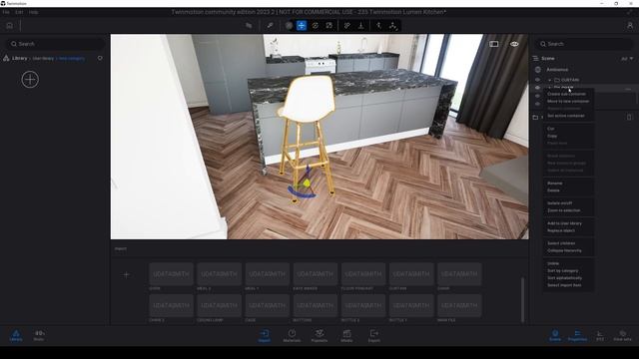Click the Gravity drop-down arrow tool icon

(x=361, y=26)
